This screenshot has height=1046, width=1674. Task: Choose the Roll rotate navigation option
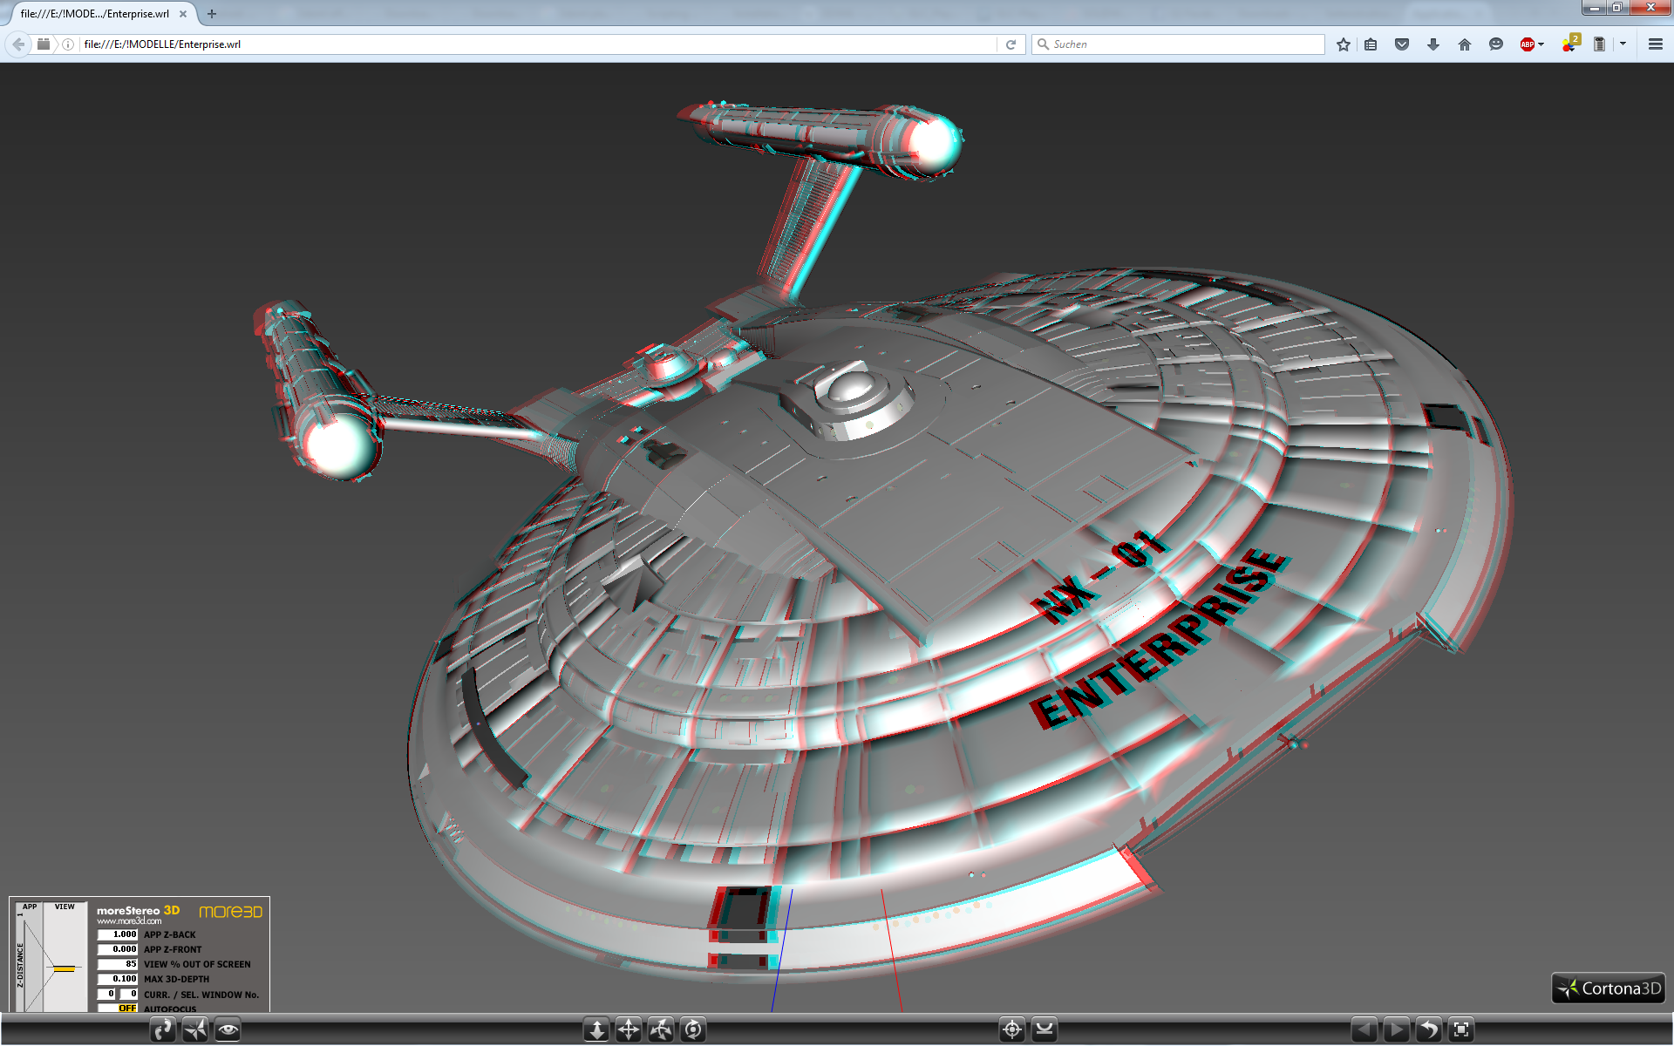[693, 1029]
